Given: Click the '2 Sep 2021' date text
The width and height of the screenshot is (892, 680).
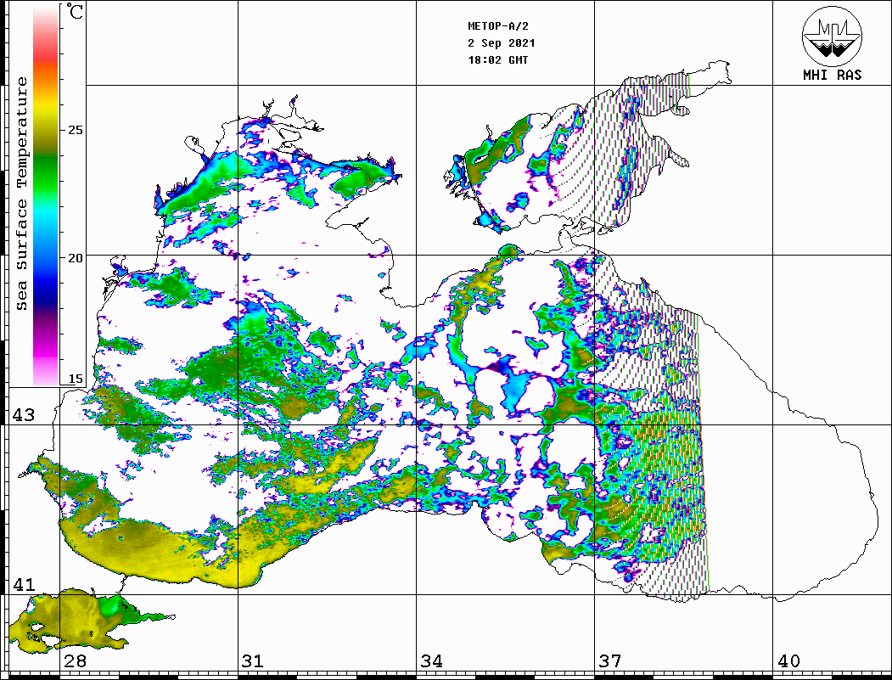Looking at the screenshot, I should tap(502, 43).
